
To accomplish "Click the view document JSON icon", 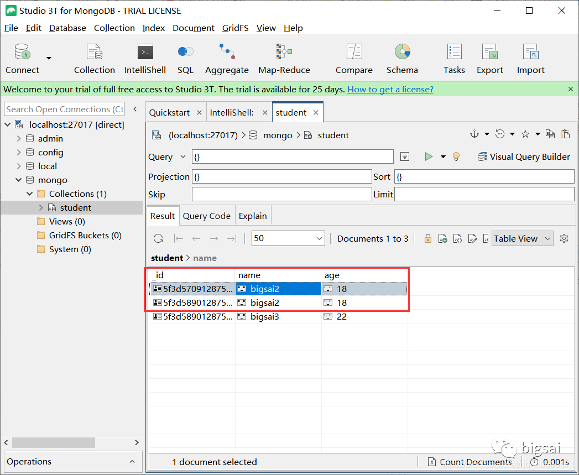I will click(457, 239).
